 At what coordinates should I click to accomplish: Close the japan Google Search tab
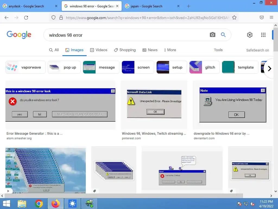(x=178, y=6)
